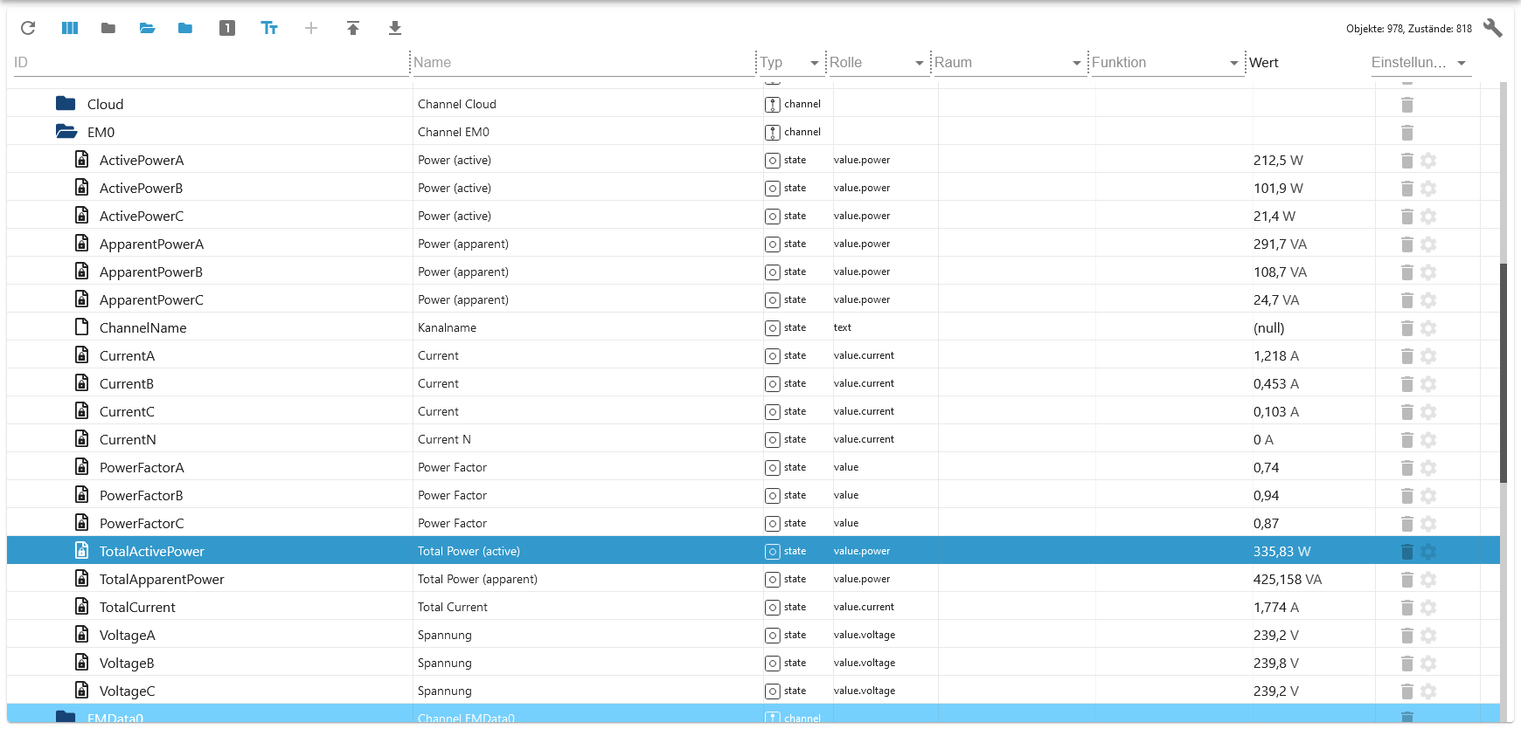Focus the Name filter field

click(582, 63)
